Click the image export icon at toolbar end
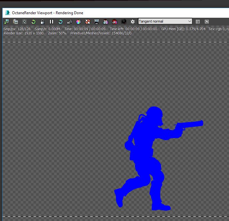The width and height of the screenshot is (229, 221). point(207,22)
